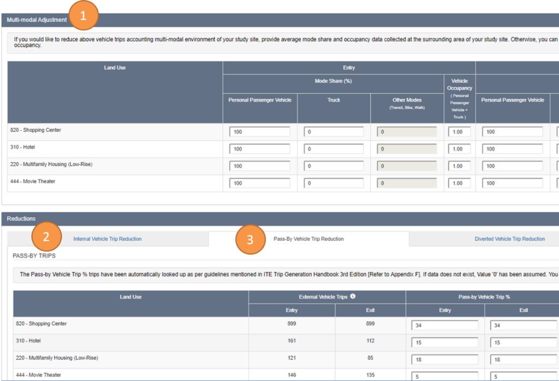This screenshot has width=559, height=381.
Task: Click the exit-side Personal Passenger Vehicle field for Hotel
Action: (x=512, y=148)
